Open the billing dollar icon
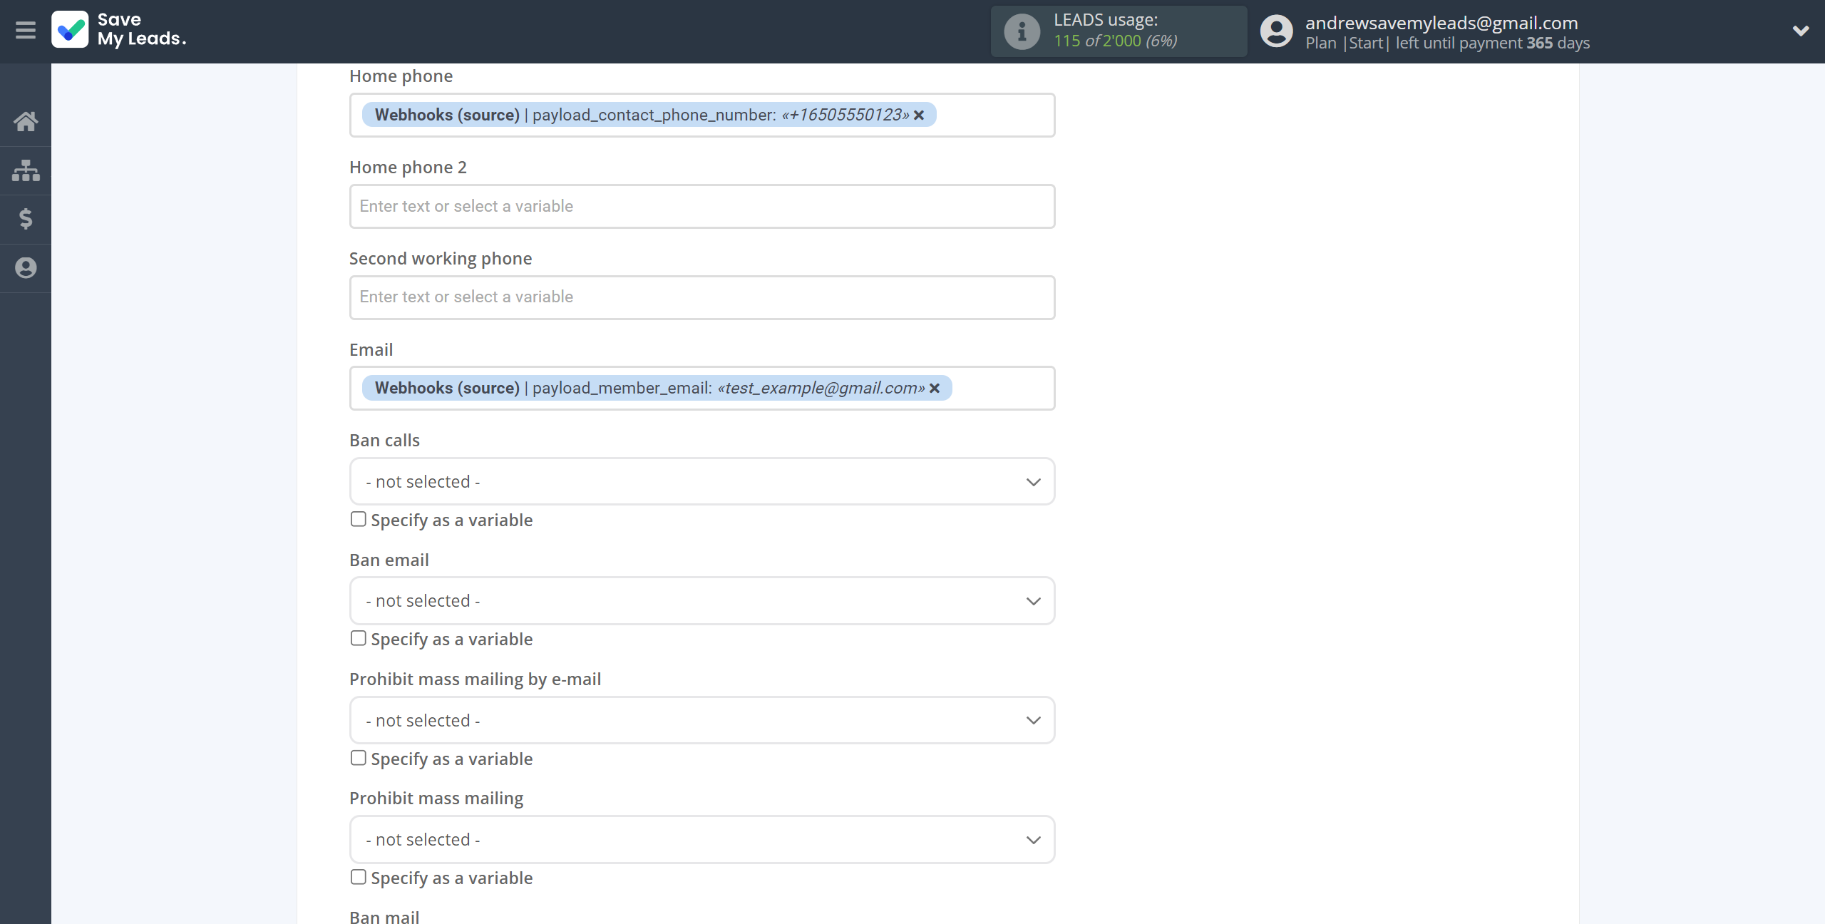 pos(26,218)
